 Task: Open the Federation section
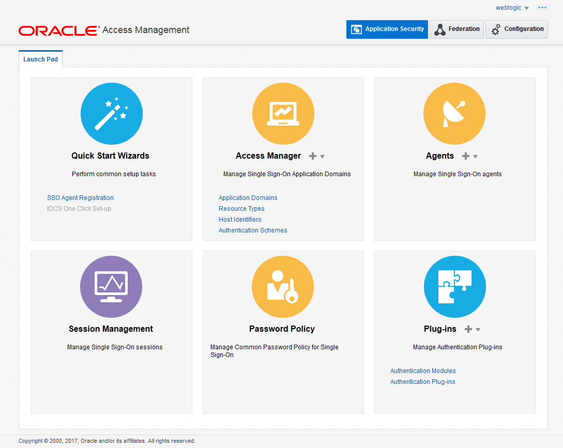[457, 29]
